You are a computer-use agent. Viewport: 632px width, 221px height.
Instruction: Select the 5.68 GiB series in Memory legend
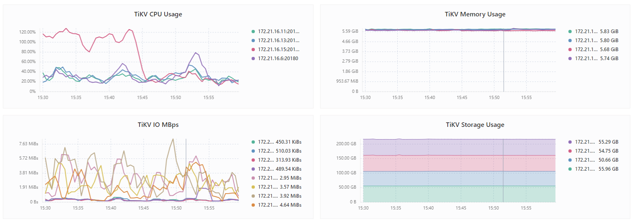click(x=586, y=49)
